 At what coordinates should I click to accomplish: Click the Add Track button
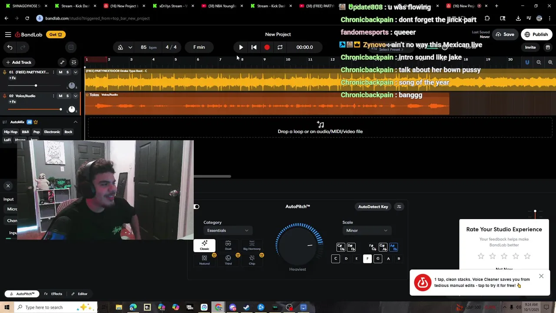click(x=18, y=62)
